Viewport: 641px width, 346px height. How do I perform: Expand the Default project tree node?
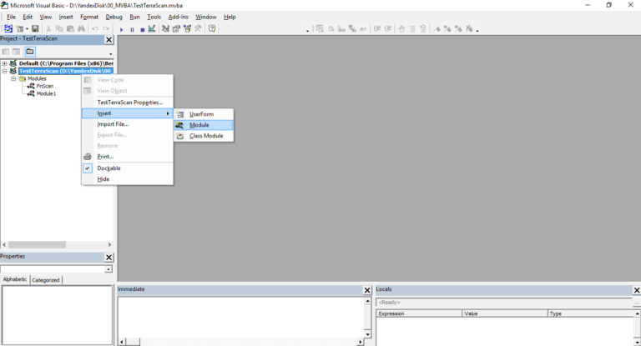(x=4, y=63)
